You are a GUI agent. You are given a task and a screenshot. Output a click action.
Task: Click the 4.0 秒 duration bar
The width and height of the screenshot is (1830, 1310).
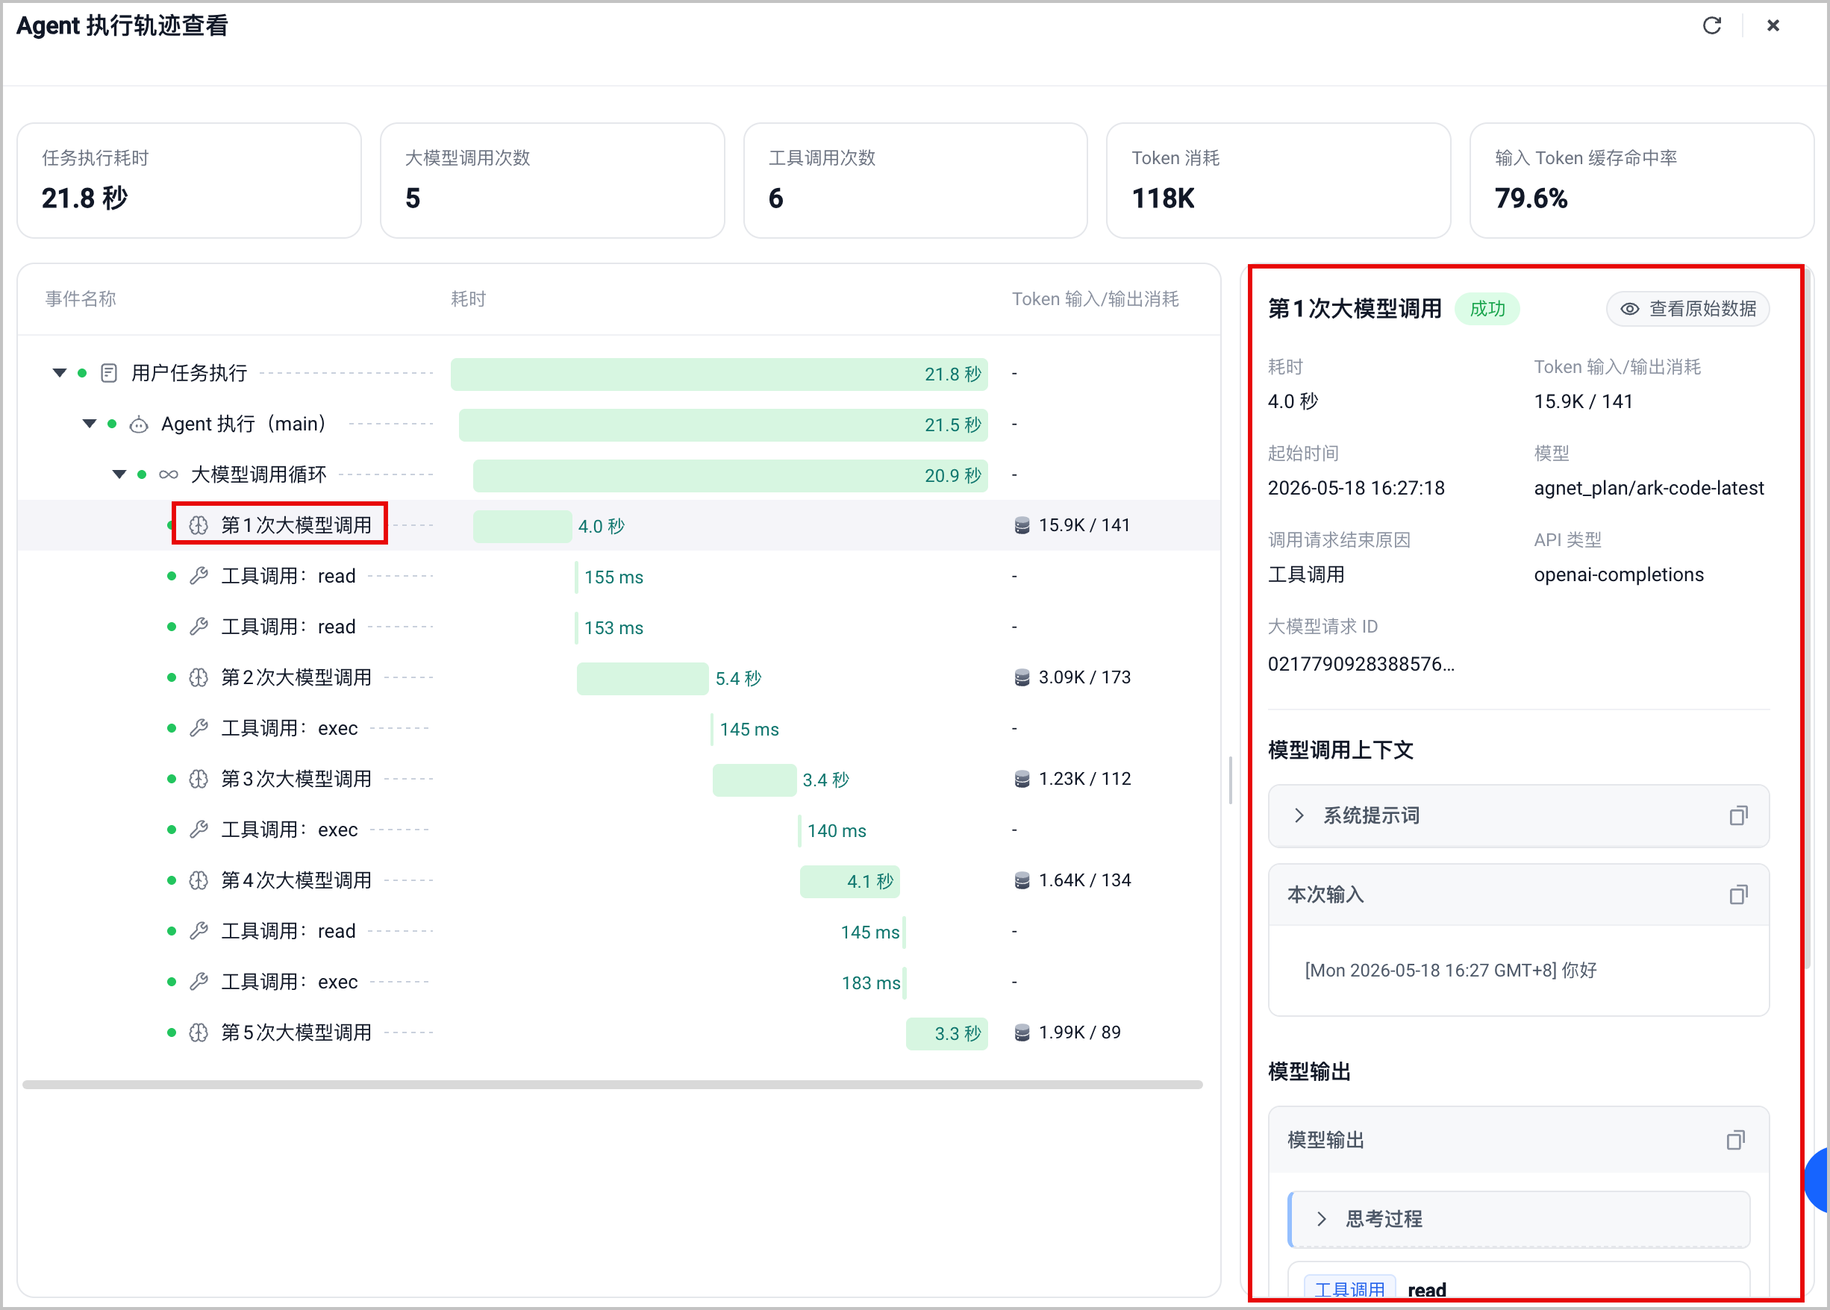(x=522, y=526)
